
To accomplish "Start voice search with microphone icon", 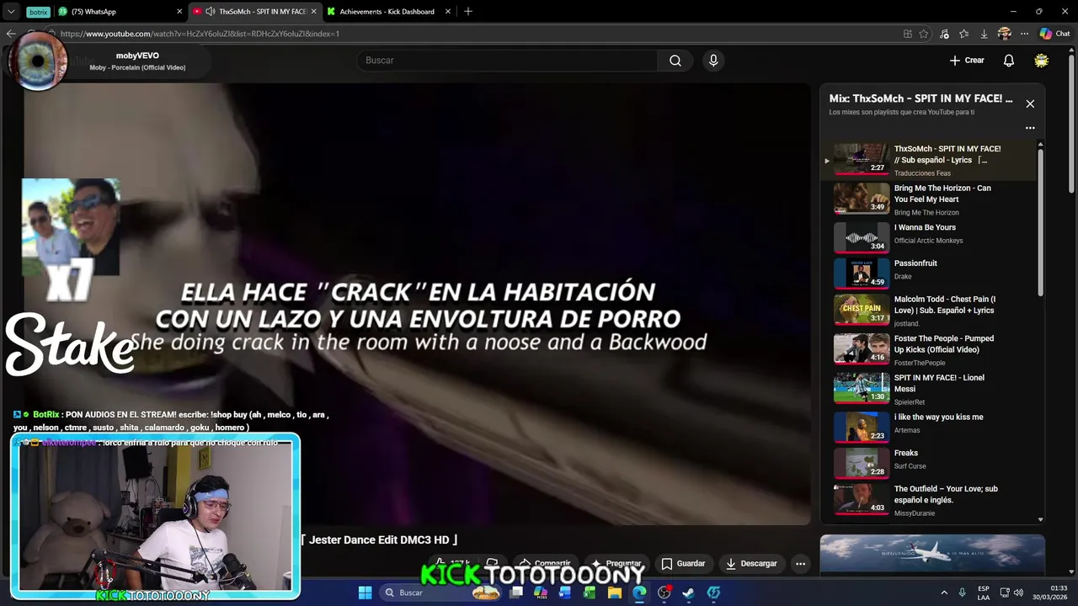I will pos(713,61).
